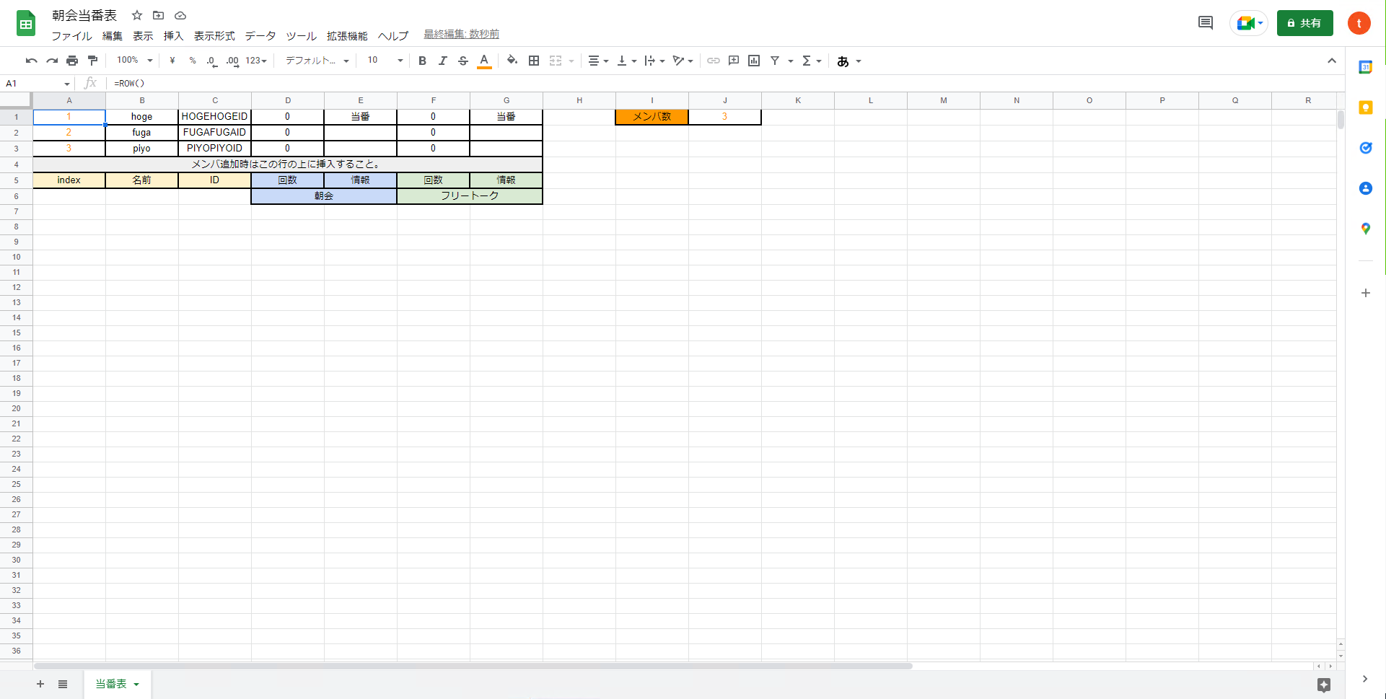Toggle italic formatting
Viewport: 1386px width, 699px height.
(x=443, y=61)
